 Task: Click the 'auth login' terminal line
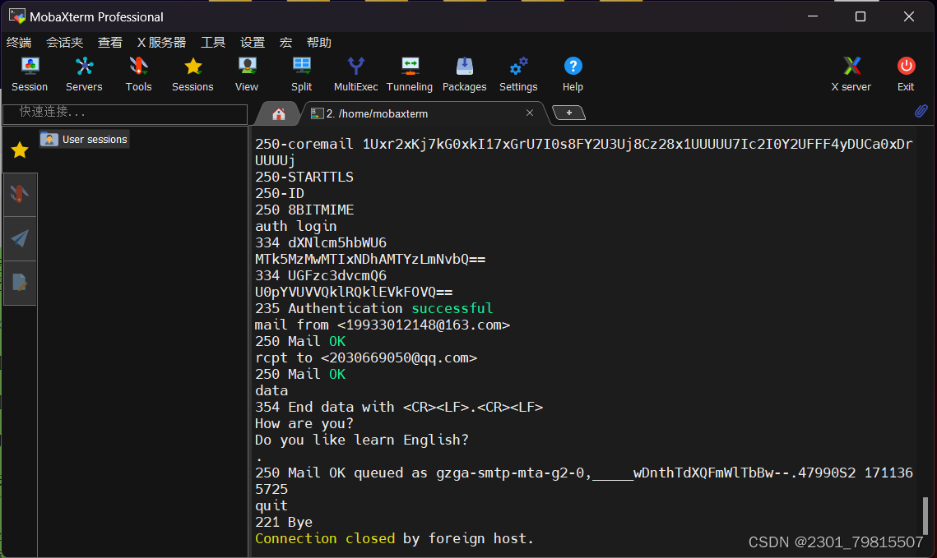[296, 227]
